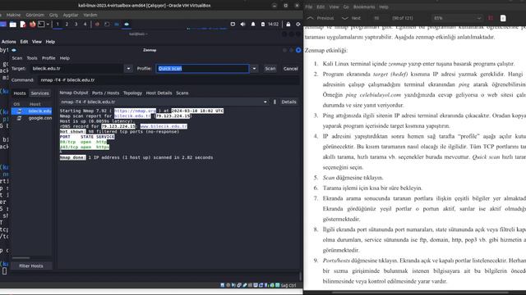Screen dimensions: 526x295
Task: Select the Zenmap eye icon in the taskbar
Action: point(127,24)
